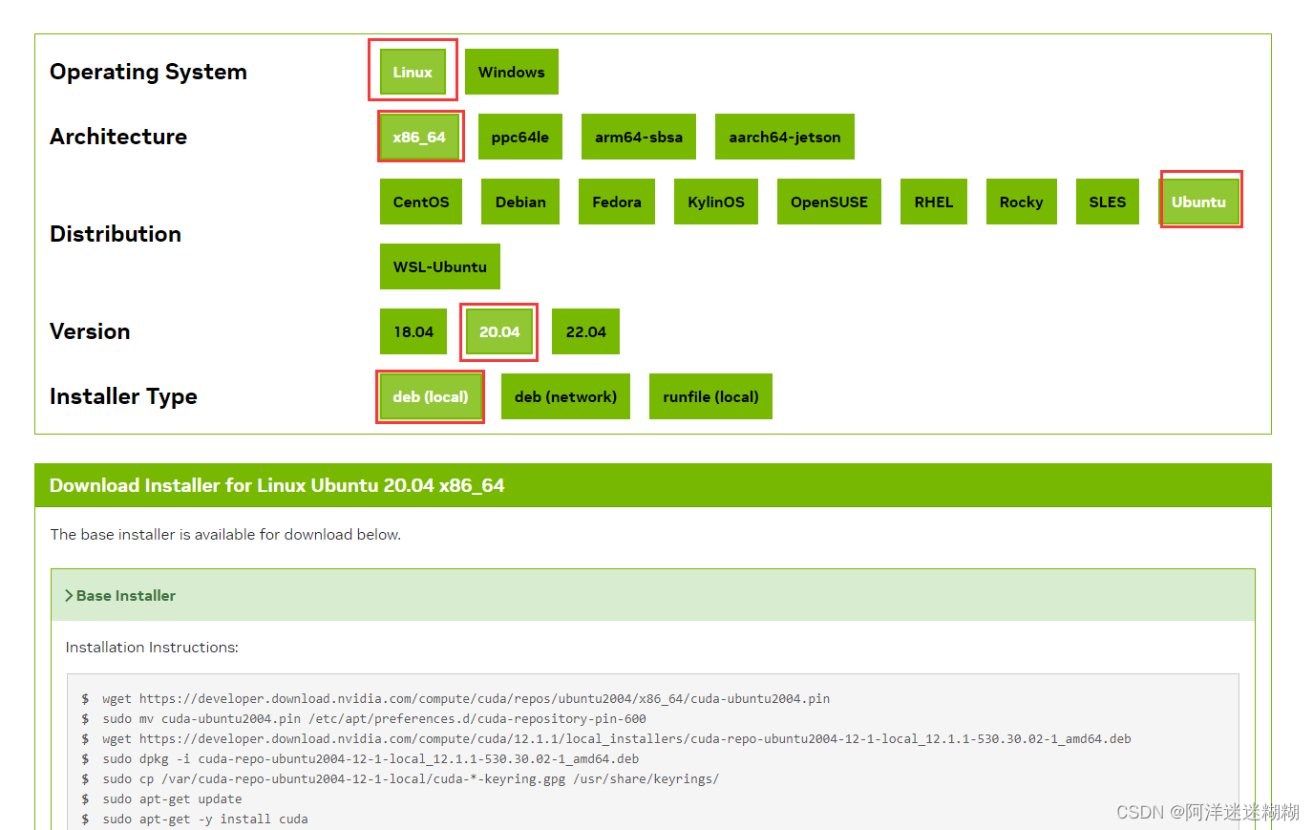Pick KylinOS distribution
Viewport: 1313px width, 830px height.
pyautogui.click(x=716, y=202)
